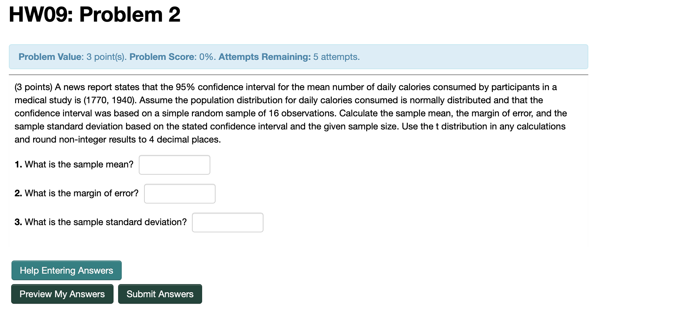691x310 pixels.
Task: Click the Submit Answers button
Action: (160, 294)
